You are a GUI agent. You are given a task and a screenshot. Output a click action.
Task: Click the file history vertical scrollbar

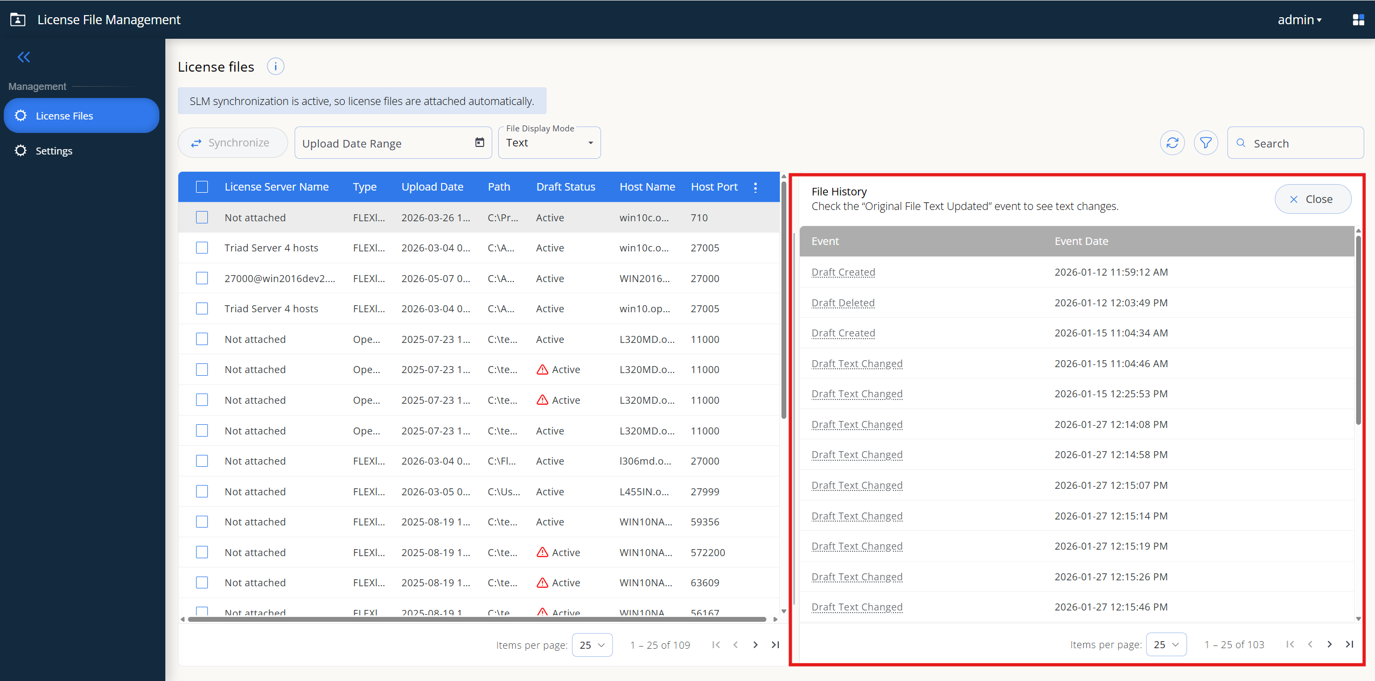(x=1358, y=329)
